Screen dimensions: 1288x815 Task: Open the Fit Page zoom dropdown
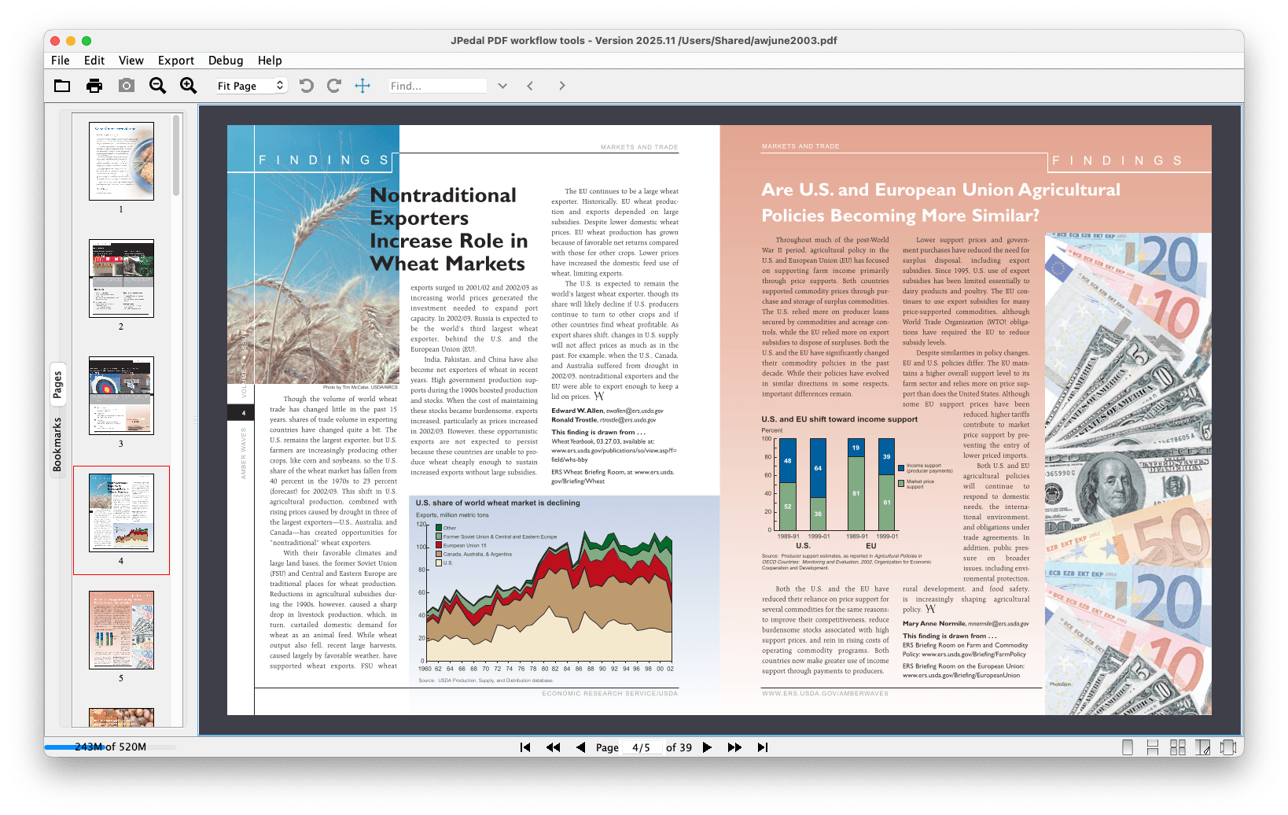250,85
